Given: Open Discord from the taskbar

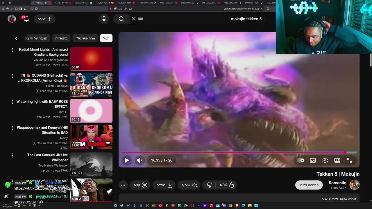Looking at the screenshot, I should tap(224, 206).
